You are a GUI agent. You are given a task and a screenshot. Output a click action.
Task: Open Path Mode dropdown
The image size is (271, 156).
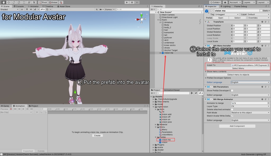pos(250,113)
